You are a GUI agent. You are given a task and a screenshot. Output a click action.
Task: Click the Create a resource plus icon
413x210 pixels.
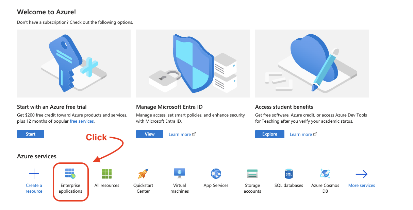pyautogui.click(x=34, y=174)
